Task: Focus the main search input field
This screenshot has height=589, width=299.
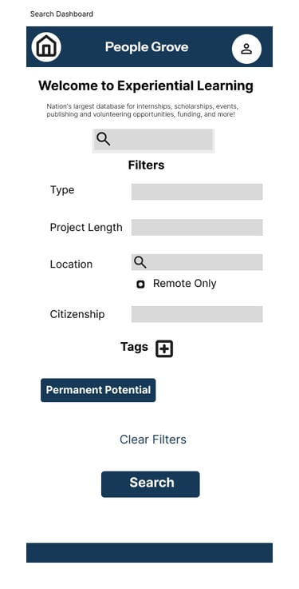Action: click(153, 141)
